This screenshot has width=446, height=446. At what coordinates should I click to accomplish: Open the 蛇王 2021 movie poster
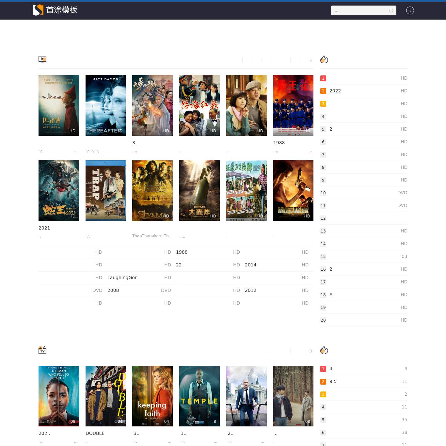point(59,191)
